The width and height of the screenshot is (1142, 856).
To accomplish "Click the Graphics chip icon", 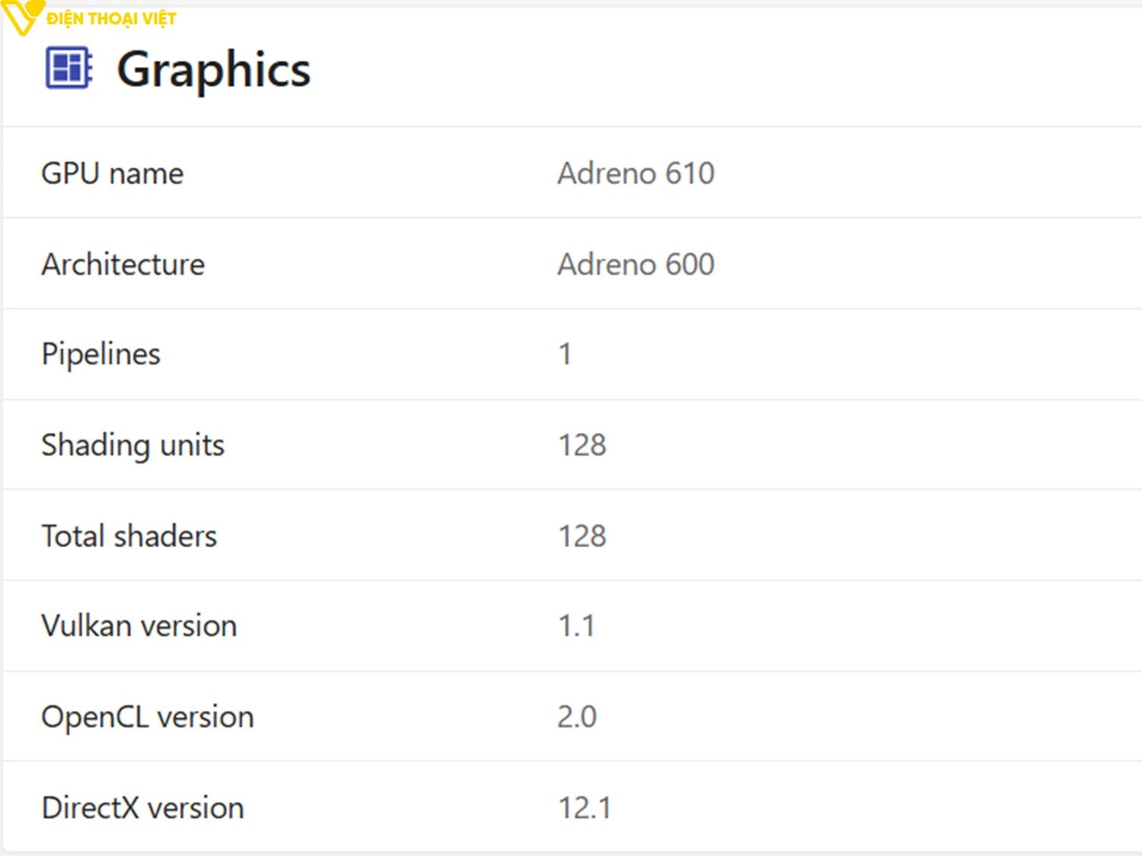I will tap(69, 68).
